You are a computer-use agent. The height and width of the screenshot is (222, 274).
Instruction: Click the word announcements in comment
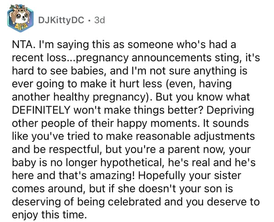[x=171, y=58]
